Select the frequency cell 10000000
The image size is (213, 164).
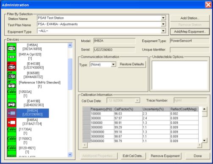pos(102,132)
